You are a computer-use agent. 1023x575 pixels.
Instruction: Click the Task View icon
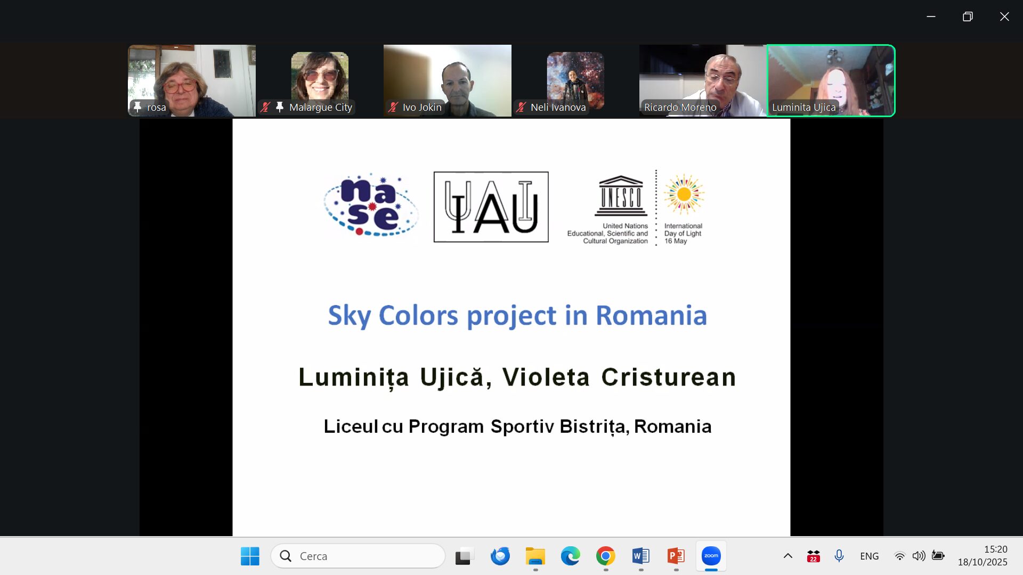[465, 556]
